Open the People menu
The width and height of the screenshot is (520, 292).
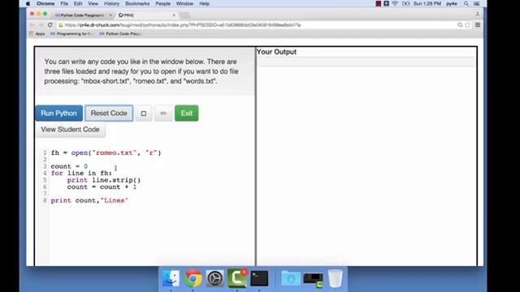162,3
